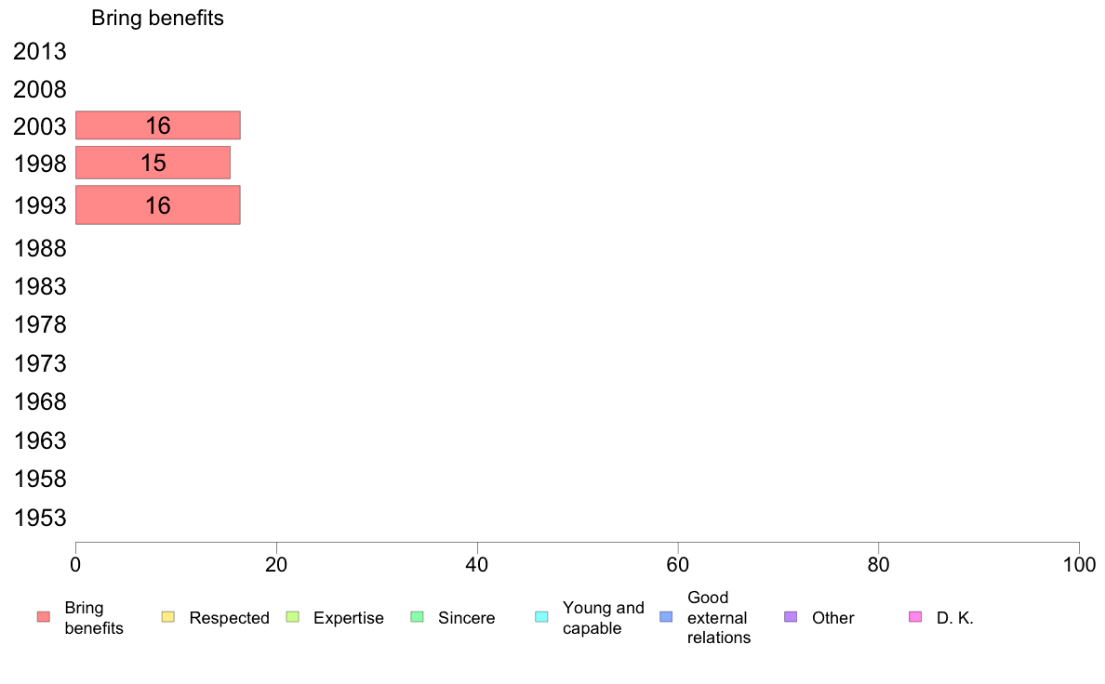Click the purple Other legend swatch
The width and height of the screenshot is (1105, 684).
click(791, 617)
